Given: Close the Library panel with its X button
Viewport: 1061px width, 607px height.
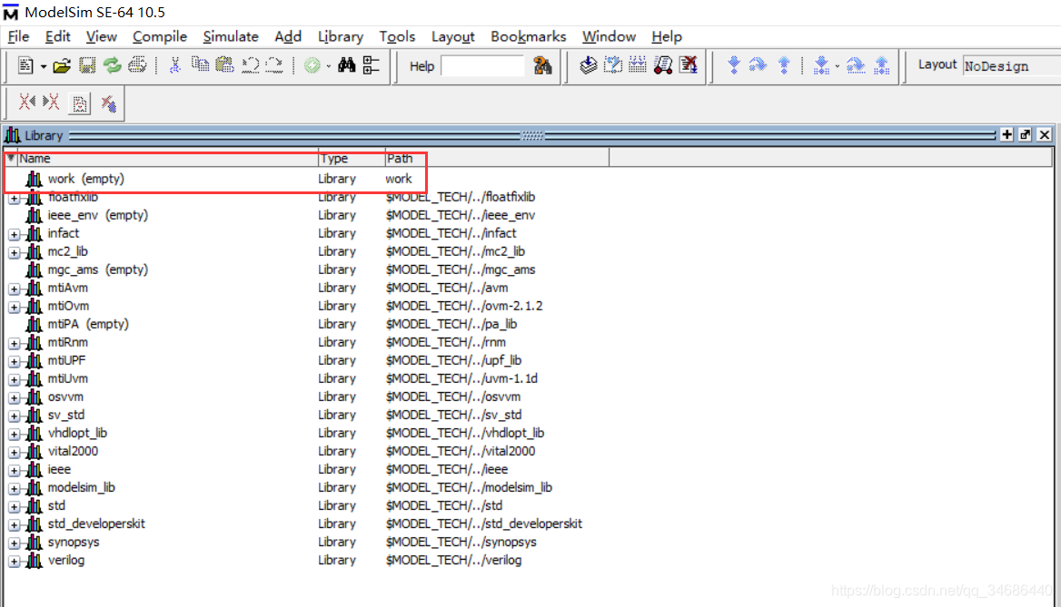Looking at the screenshot, I should 1044,134.
